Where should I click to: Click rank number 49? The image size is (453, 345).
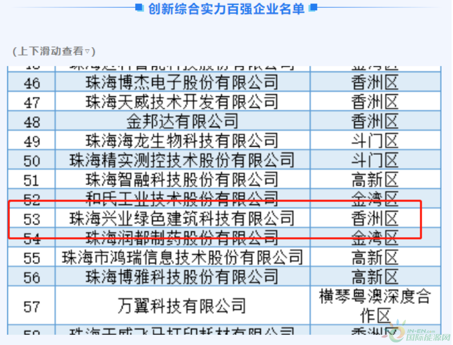[32, 141]
